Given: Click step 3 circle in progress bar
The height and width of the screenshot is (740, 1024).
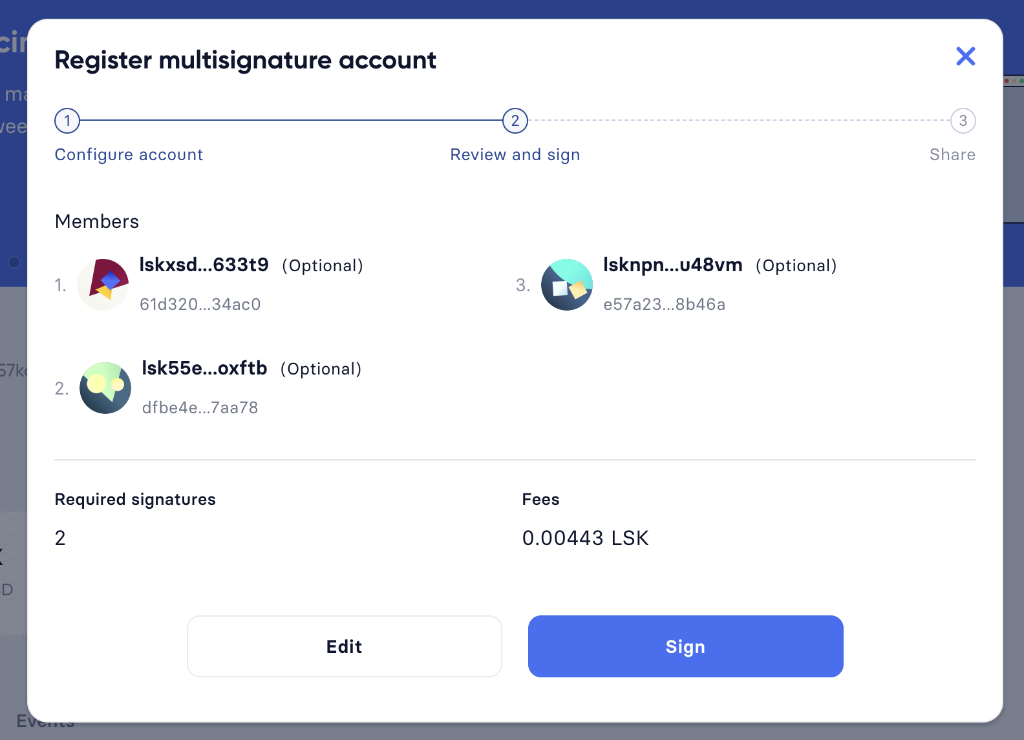Looking at the screenshot, I should tap(963, 121).
